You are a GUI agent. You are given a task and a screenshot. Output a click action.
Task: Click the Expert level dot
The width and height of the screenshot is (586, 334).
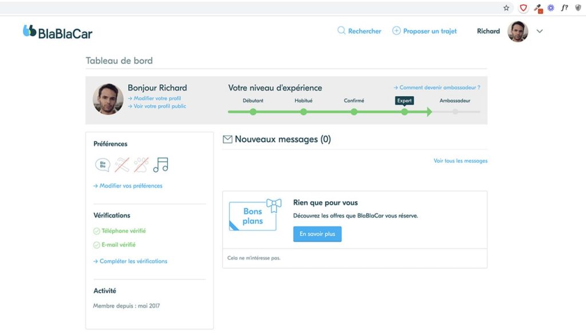[405, 112]
